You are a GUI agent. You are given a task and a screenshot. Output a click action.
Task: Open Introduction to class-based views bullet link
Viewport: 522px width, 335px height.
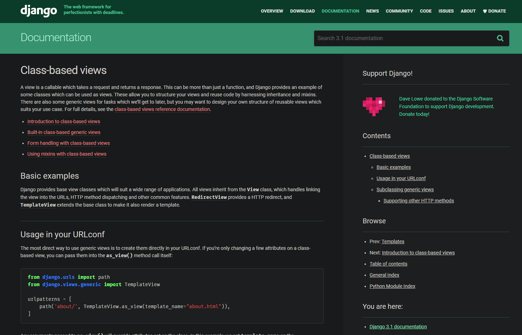coord(64,121)
